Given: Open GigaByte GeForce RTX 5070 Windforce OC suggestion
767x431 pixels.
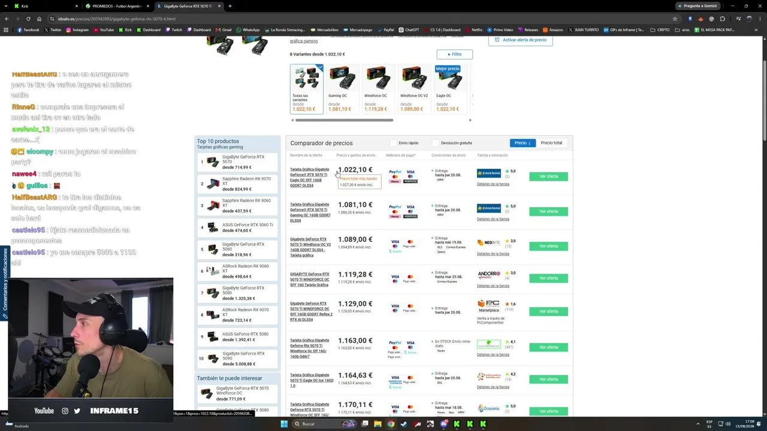Looking at the screenshot, I should coord(238,393).
